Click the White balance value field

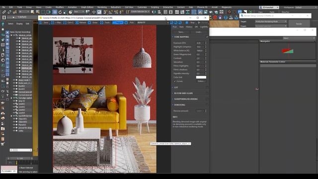point(200,51)
